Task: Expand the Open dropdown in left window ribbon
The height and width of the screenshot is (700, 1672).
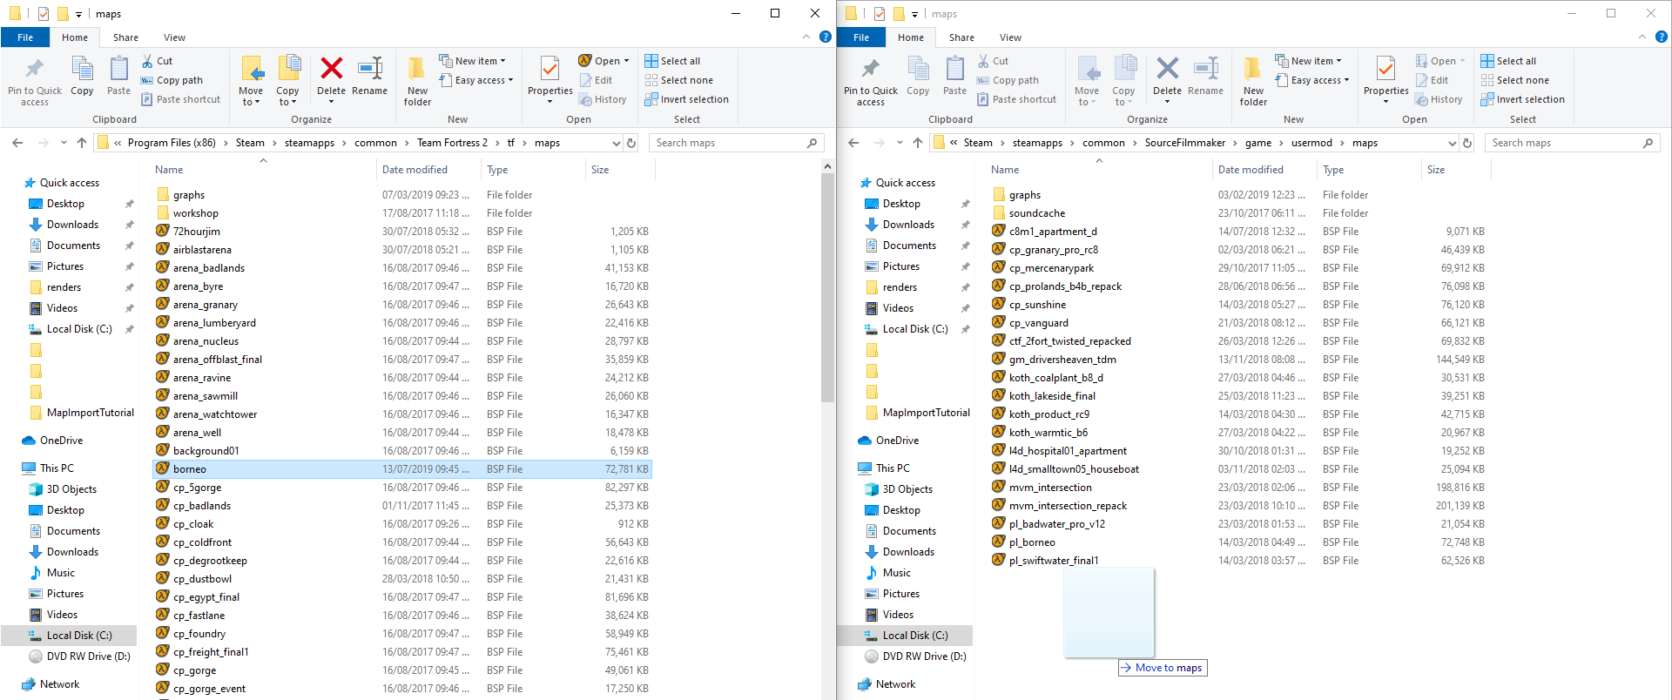Action: (x=625, y=61)
